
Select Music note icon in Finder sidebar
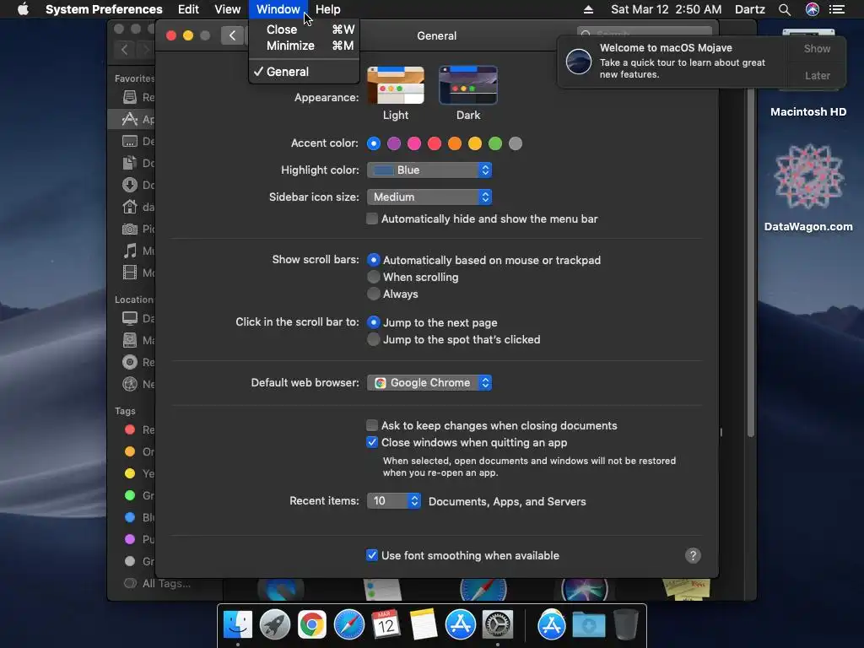point(129,251)
